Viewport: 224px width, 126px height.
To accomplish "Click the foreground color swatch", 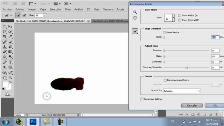I will point(6,84).
